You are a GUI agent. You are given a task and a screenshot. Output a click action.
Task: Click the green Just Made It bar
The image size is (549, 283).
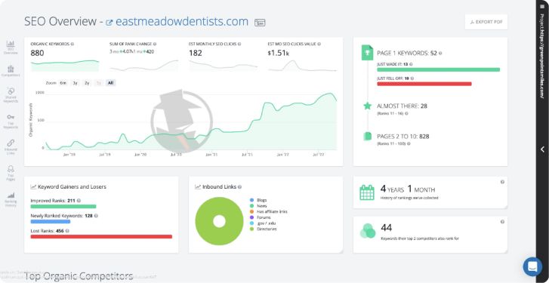pos(438,69)
